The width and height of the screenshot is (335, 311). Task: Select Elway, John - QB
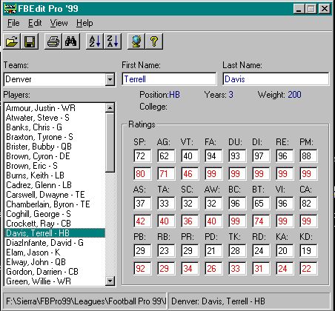(55, 262)
